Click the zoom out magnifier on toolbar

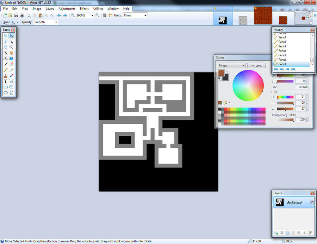[x=73, y=15]
